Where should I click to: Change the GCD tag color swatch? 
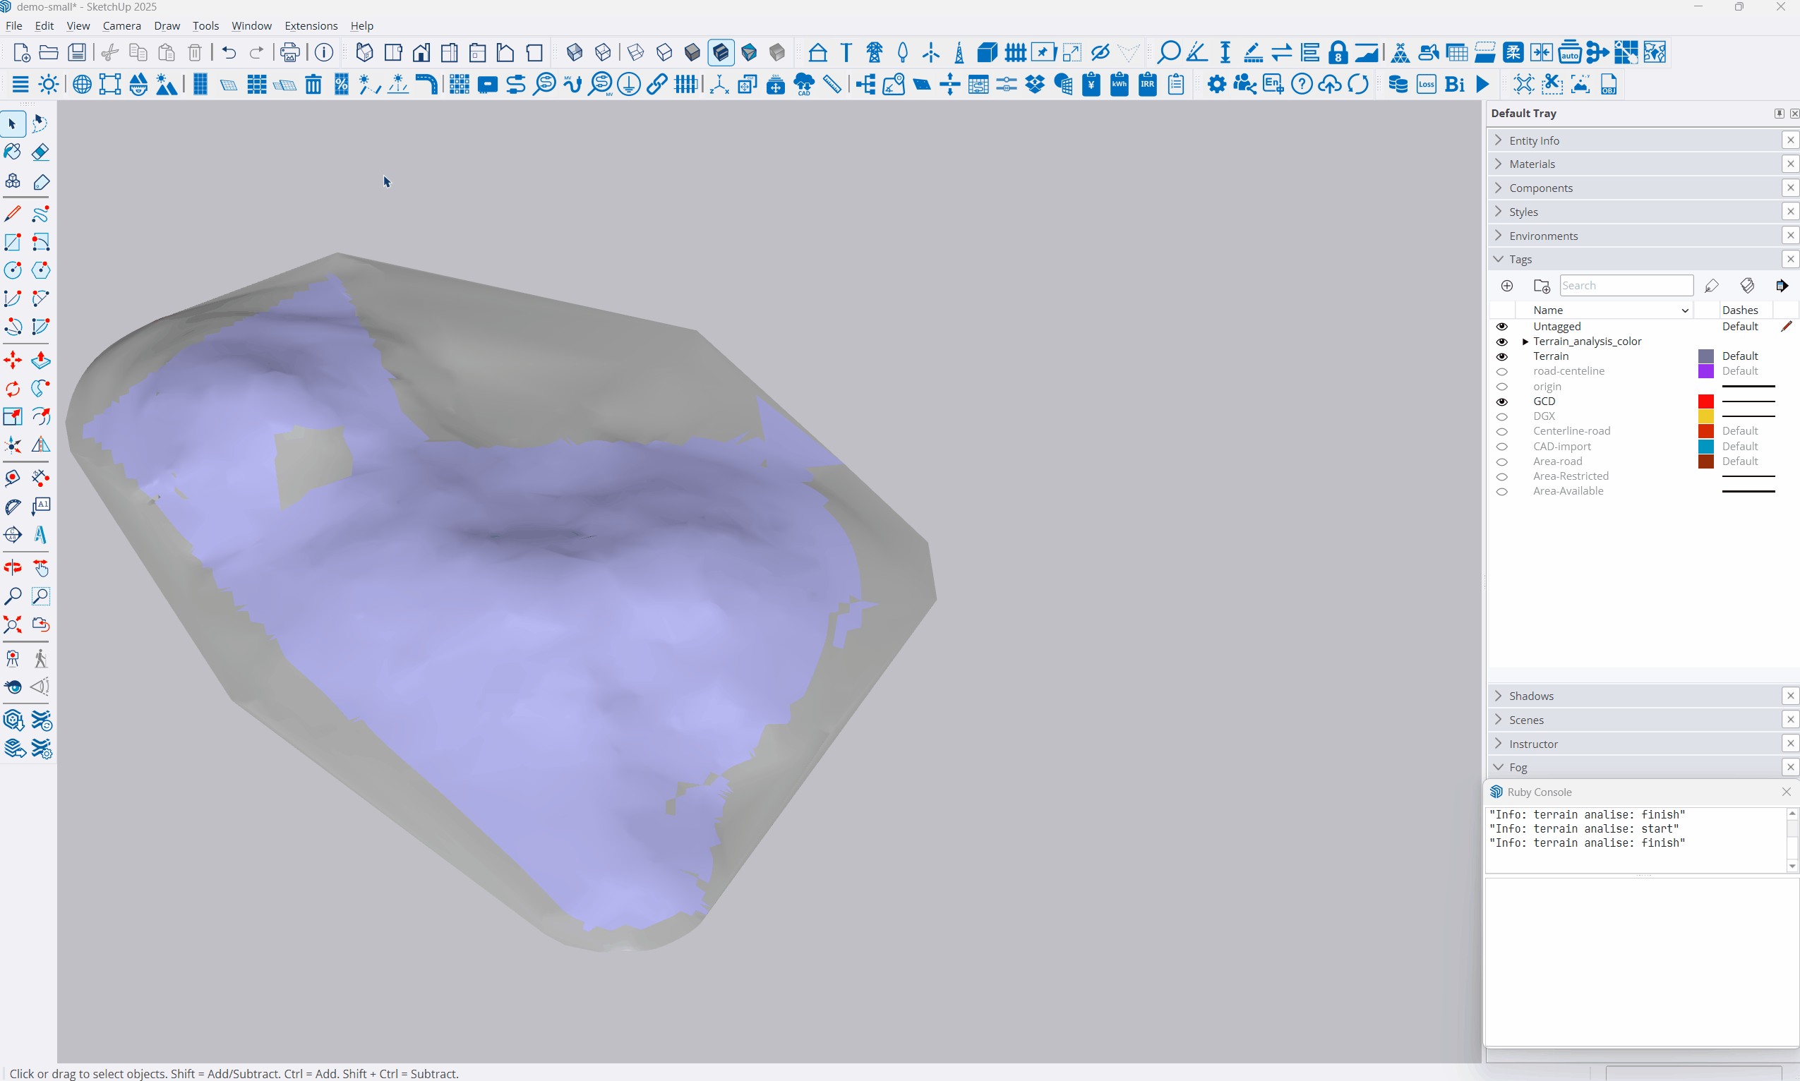coord(1705,401)
